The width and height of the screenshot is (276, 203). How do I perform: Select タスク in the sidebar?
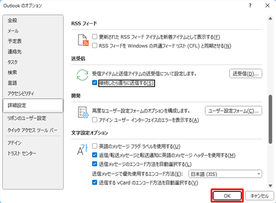click(33, 62)
